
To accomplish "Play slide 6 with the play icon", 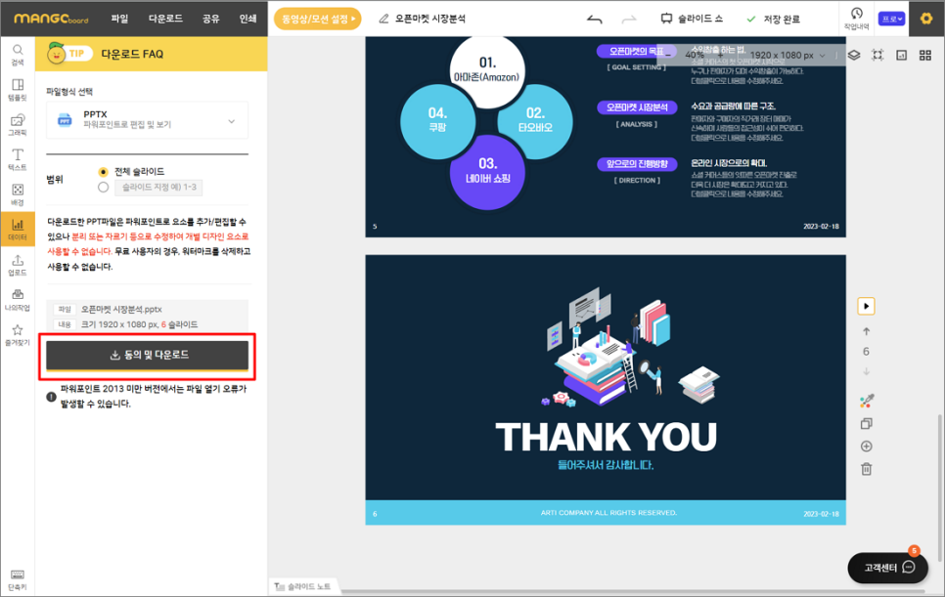I will pos(866,307).
